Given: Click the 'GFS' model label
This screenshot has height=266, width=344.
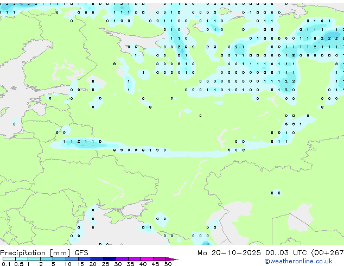Looking at the screenshot, I should (81, 253).
